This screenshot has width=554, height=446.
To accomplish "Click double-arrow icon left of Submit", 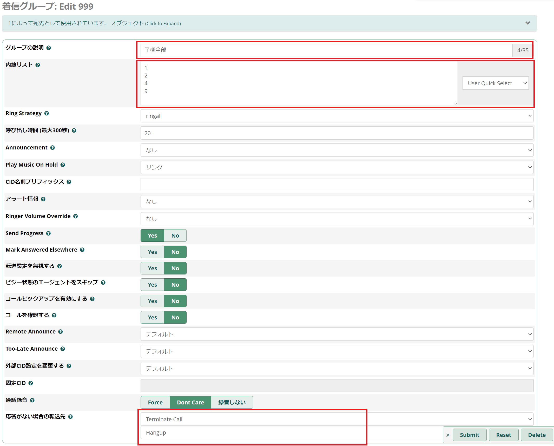I will click(448, 435).
